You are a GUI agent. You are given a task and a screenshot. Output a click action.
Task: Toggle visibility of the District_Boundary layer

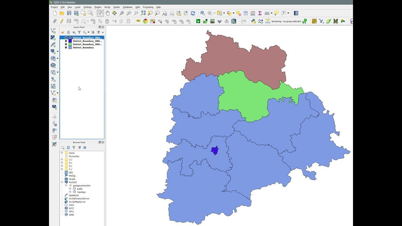[66, 48]
